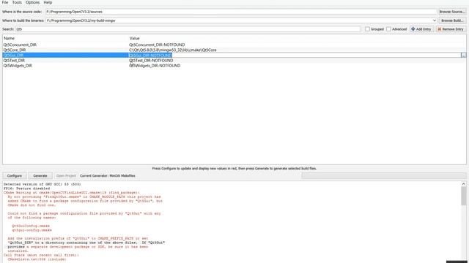Click the source code path field
Image resolution: width=469 pixels, height=263 pixels.
241,12
